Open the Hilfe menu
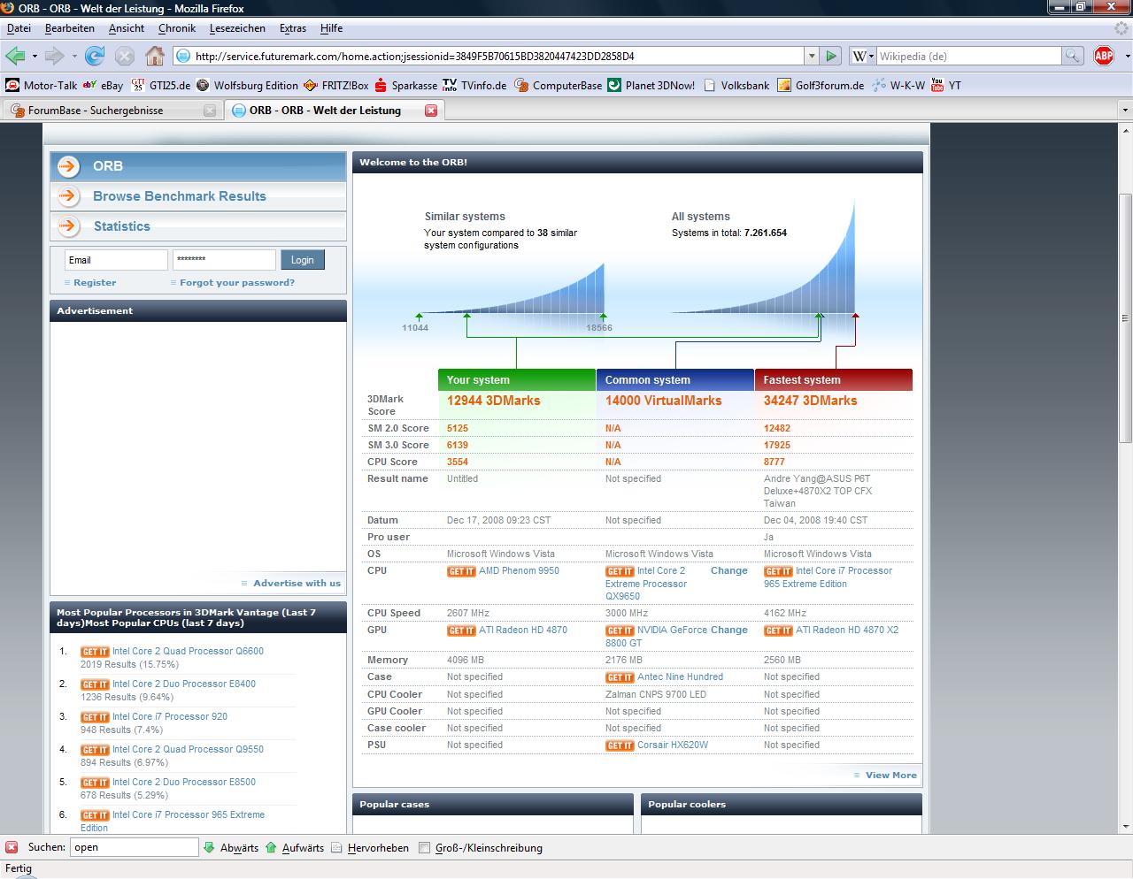 332,28
